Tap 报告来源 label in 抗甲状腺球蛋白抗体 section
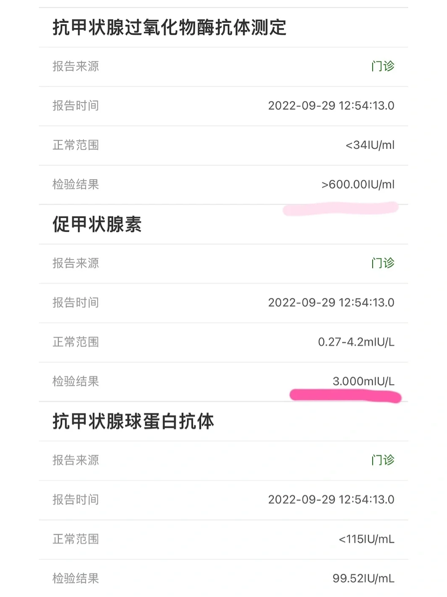The height and width of the screenshot is (597, 447). coord(76,460)
